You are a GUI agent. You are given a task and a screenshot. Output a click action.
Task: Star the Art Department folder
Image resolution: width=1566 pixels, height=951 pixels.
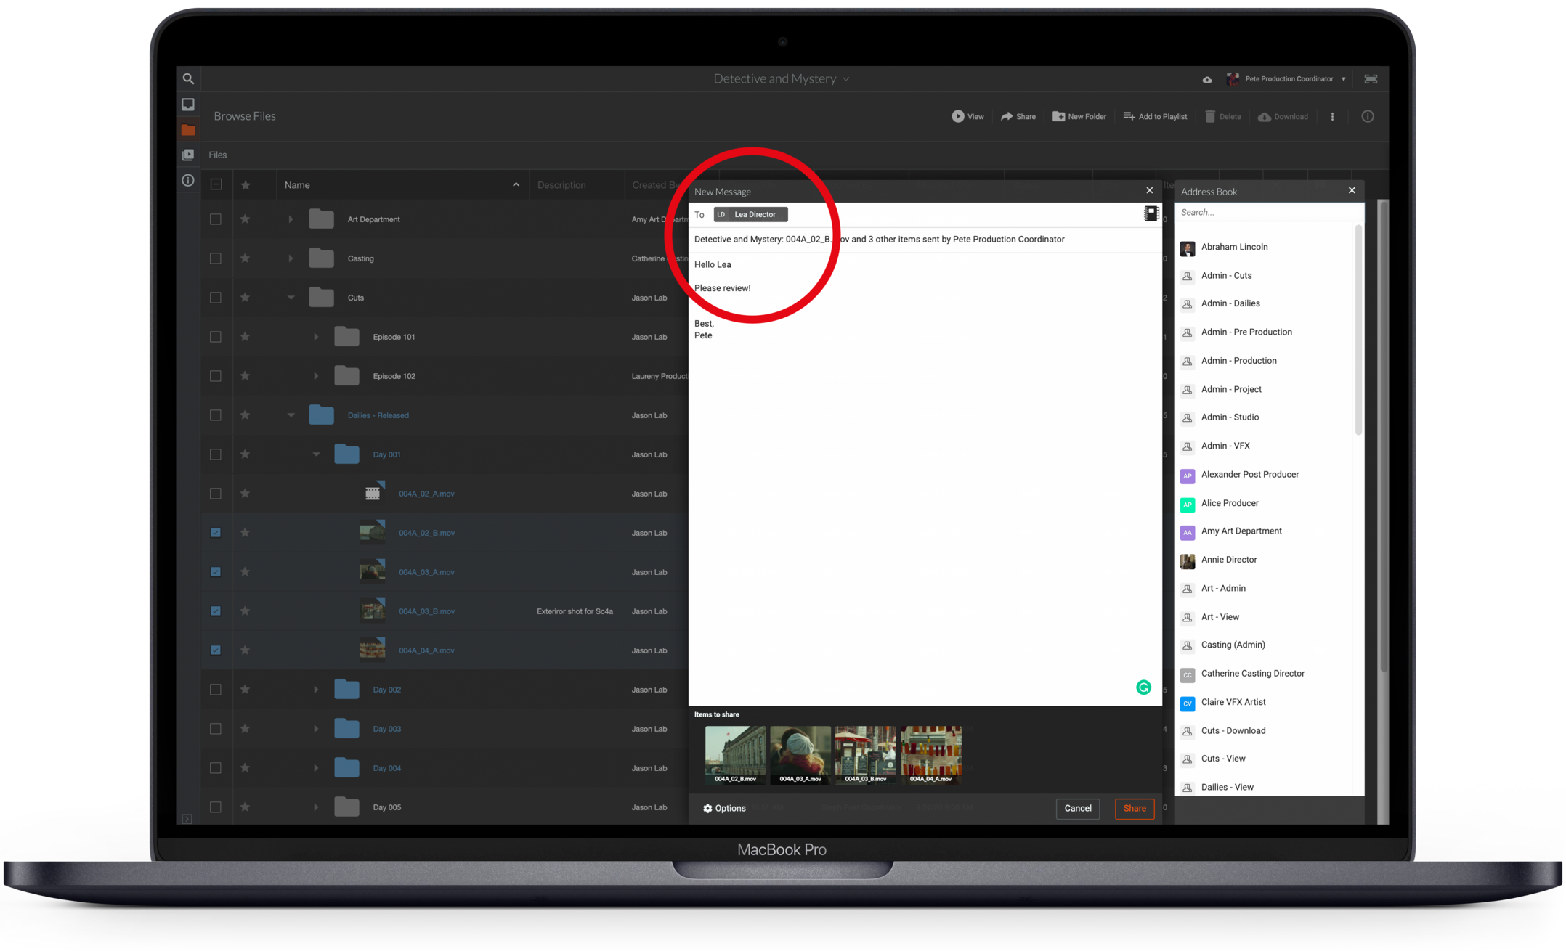coord(246,219)
